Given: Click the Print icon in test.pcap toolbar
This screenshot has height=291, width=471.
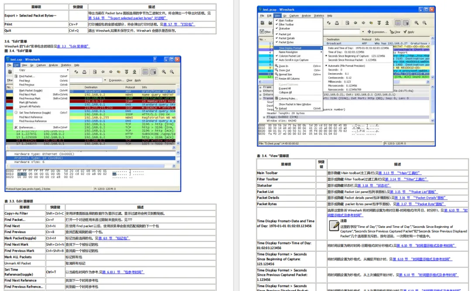Looking at the screenshot, I should [x=338, y=23].
